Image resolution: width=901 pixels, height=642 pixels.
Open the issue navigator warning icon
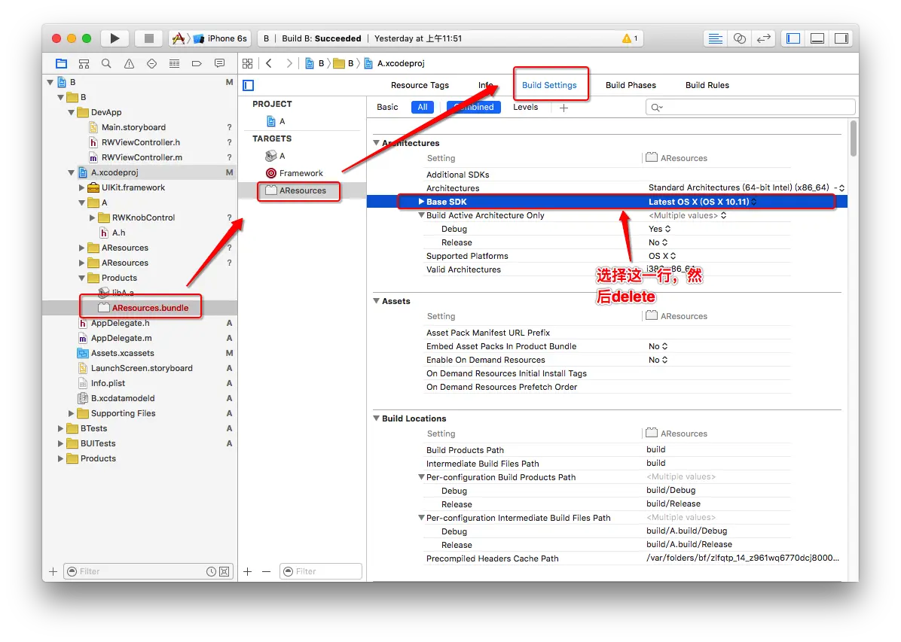click(x=129, y=63)
